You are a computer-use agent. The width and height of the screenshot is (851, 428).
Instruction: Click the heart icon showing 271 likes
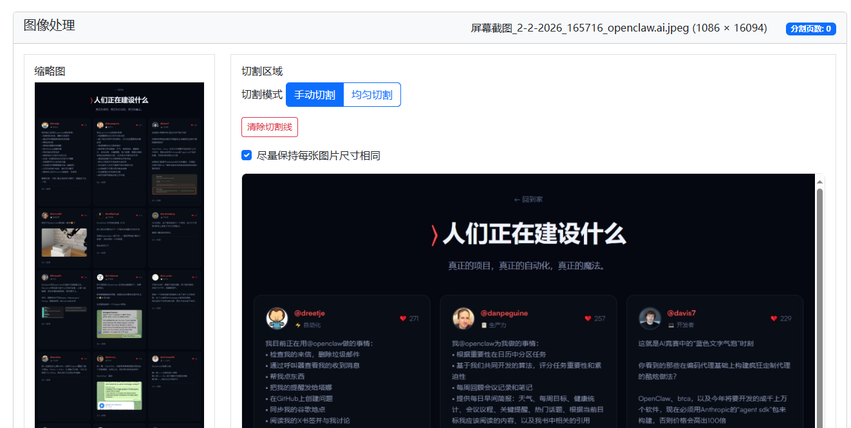pyautogui.click(x=403, y=319)
